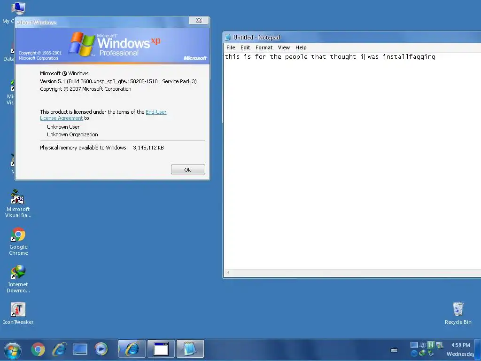Viewport: 481px width, 361px height.
Task: Click the Version 5.1 build line
Action: (118, 81)
